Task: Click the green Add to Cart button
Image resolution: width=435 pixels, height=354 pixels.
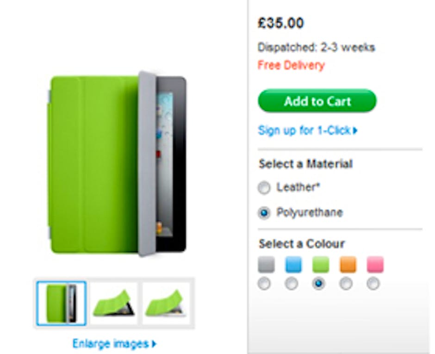Action: (x=317, y=101)
